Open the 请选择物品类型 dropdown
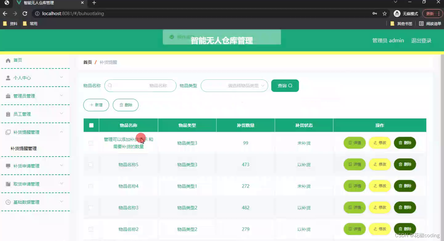Viewport: 444px width, 241px height. pyautogui.click(x=234, y=85)
